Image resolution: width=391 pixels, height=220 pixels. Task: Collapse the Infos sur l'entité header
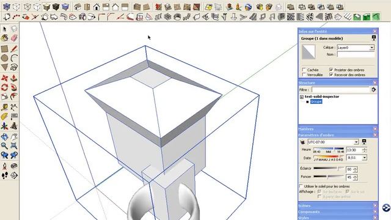tap(338, 31)
